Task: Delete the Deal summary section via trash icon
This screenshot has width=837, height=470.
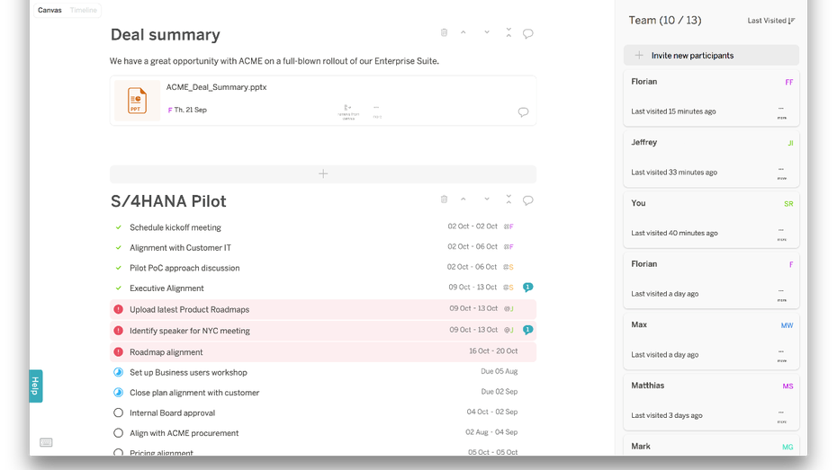Action: click(x=444, y=33)
